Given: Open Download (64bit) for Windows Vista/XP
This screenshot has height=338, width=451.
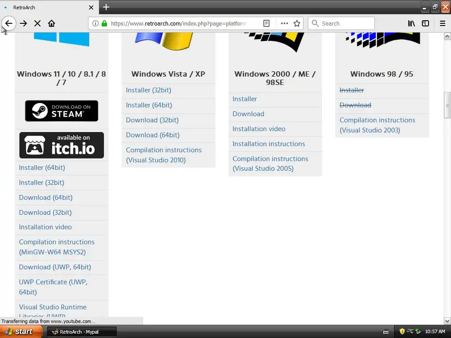Looking at the screenshot, I should click(x=153, y=135).
